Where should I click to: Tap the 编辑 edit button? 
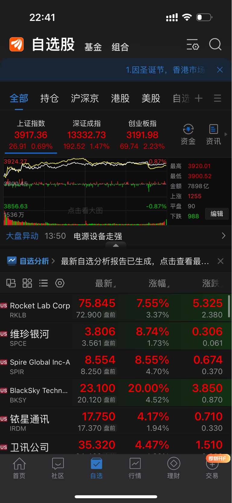(217, 214)
